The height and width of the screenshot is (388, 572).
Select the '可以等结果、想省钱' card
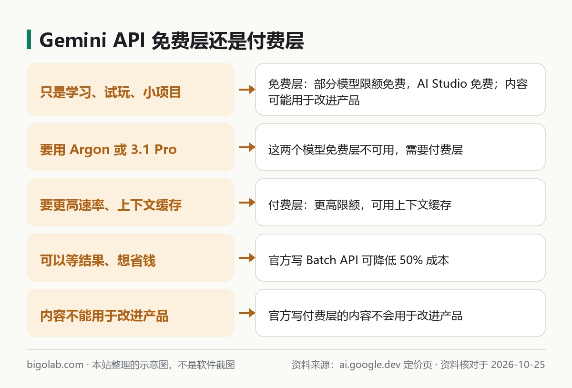pyautogui.click(x=131, y=257)
